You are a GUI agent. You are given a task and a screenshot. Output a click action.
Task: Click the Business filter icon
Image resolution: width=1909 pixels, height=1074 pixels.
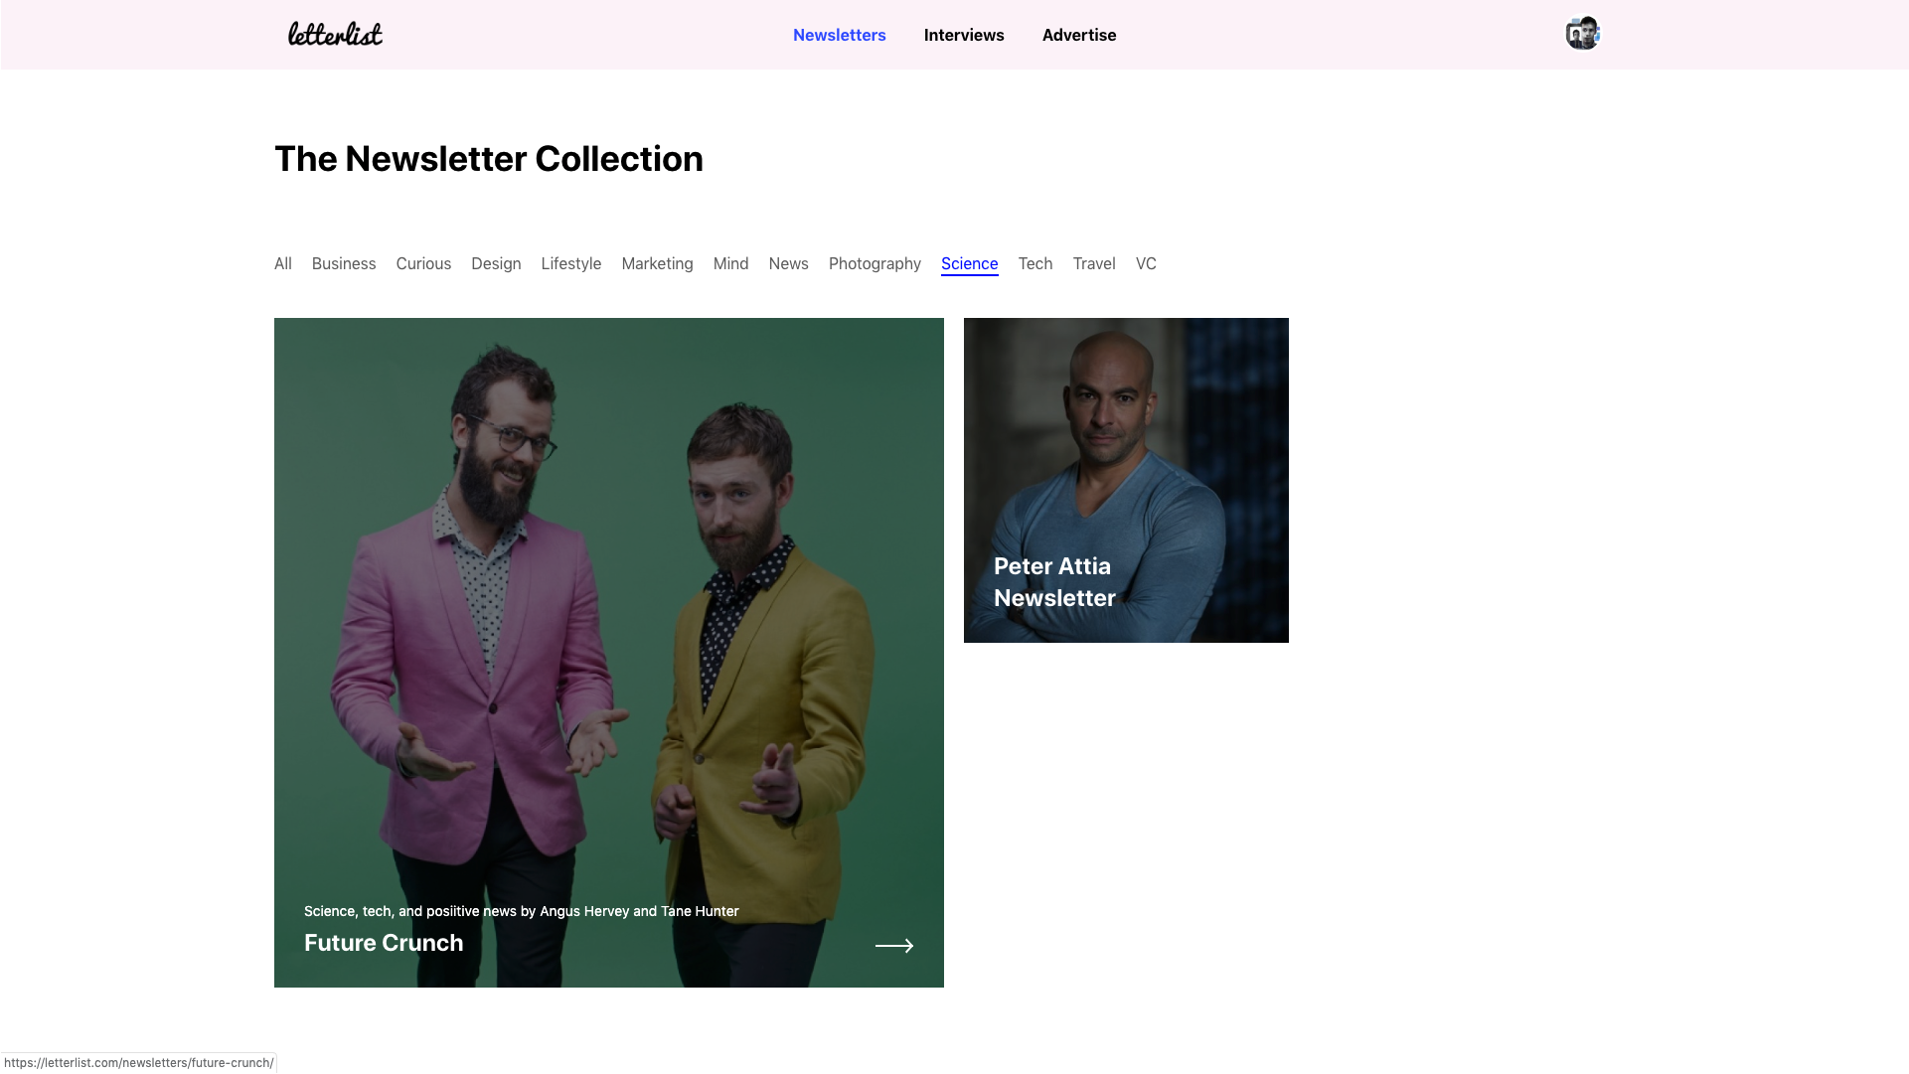click(x=344, y=262)
